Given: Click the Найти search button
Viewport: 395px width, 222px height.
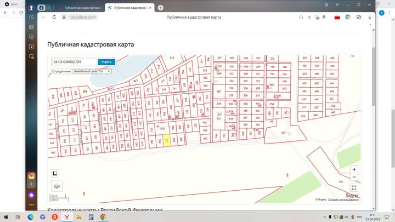Looking at the screenshot, I should [106, 62].
